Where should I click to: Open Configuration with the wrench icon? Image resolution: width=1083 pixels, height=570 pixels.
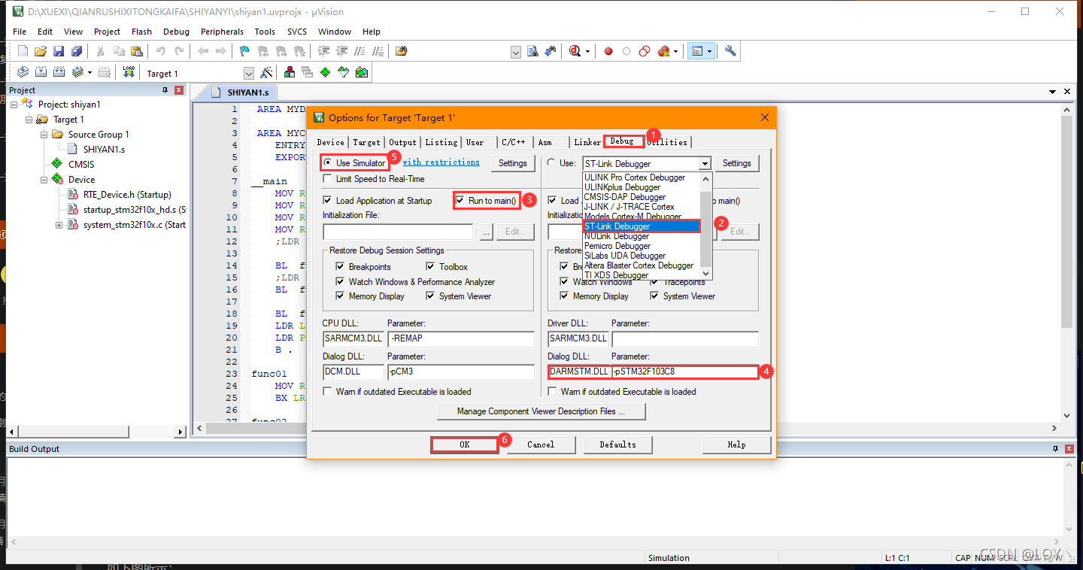(x=730, y=51)
